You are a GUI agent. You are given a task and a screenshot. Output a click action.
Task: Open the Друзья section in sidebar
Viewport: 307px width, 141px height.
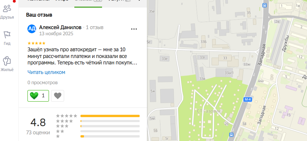click(x=7, y=12)
